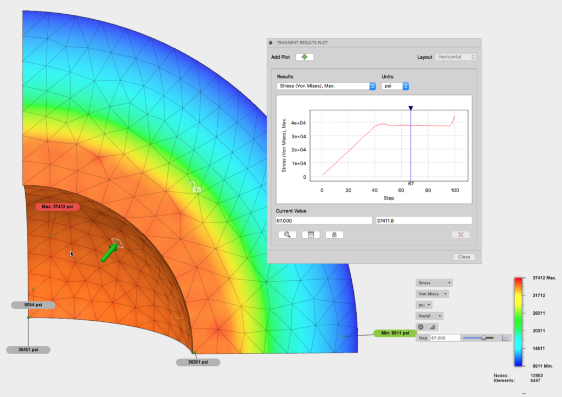
Task: Click the Step 67.000 input field
Action: pos(445,338)
